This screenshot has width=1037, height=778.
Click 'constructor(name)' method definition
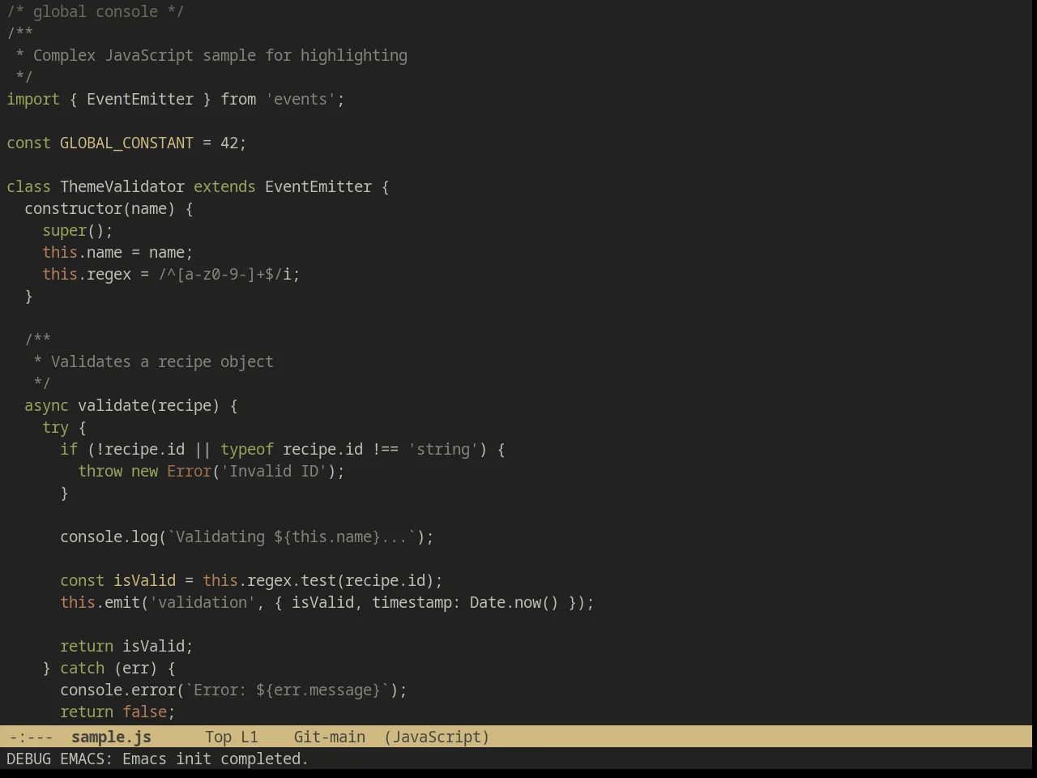100,209
